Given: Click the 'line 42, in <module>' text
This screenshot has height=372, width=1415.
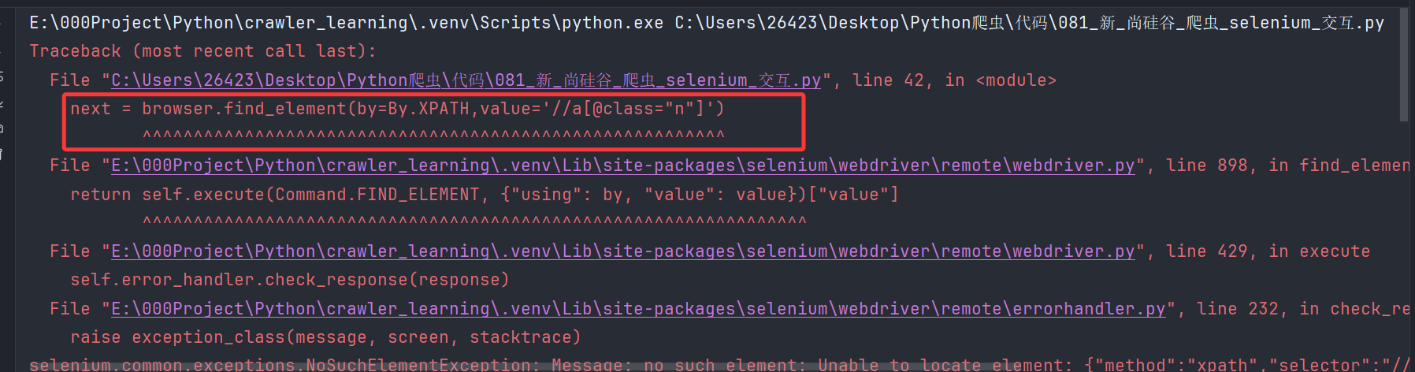Looking at the screenshot, I should (954, 80).
